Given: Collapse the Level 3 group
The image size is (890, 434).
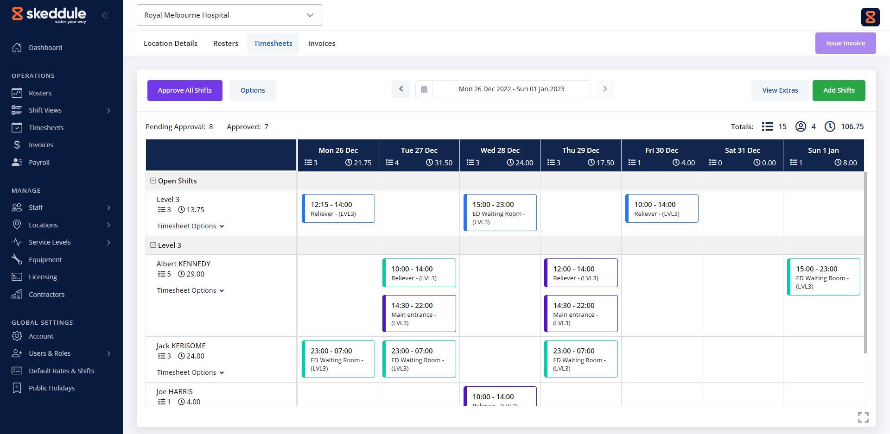Looking at the screenshot, I should (x=153, y=245).
